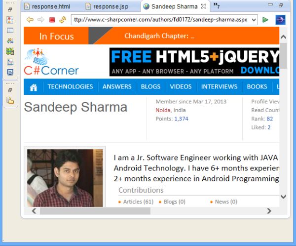
Task: Click the grey forward navigation arrow
Action: click(41, 19)
